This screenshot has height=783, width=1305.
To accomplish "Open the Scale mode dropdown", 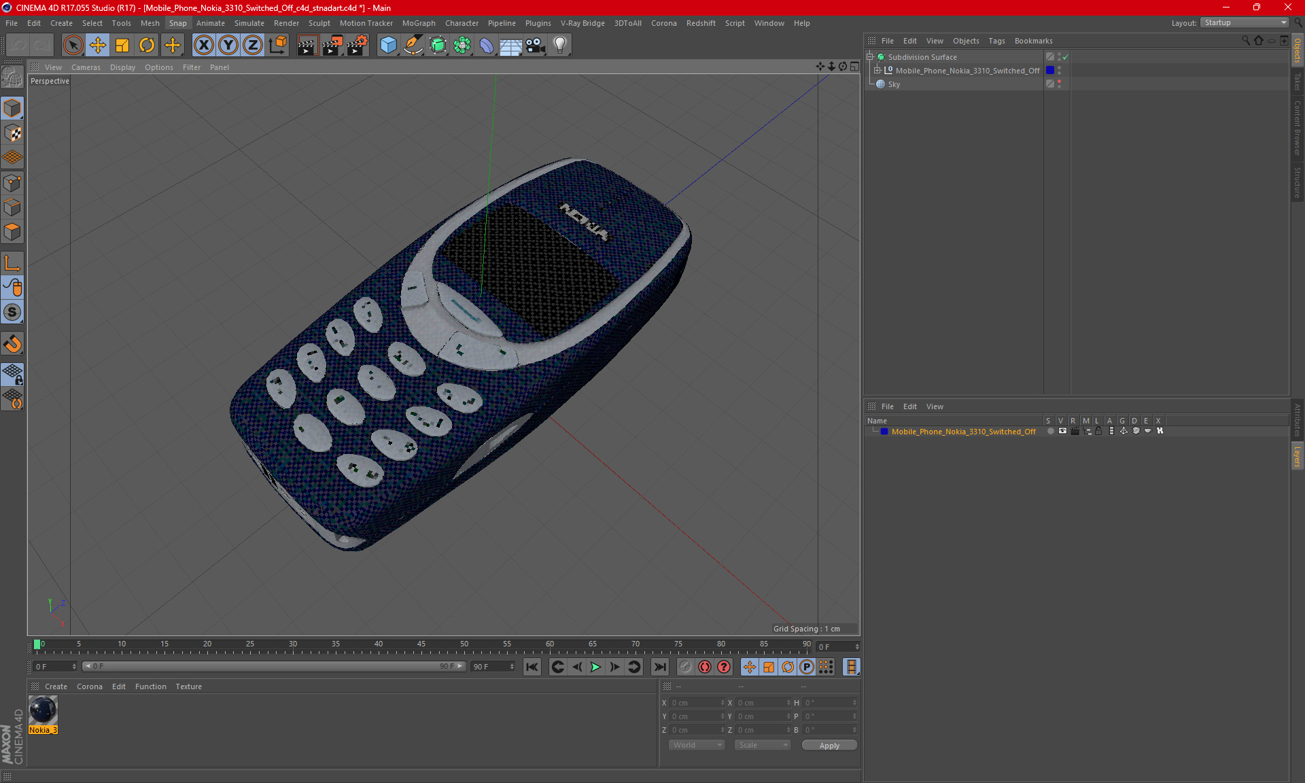I will click(763, 745).
